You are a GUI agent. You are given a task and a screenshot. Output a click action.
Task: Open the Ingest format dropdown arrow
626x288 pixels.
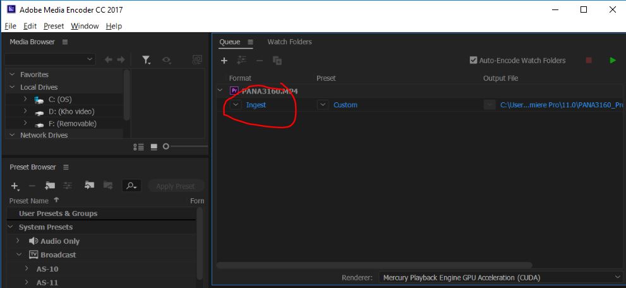pyautogui.click(x=236, y=105)
